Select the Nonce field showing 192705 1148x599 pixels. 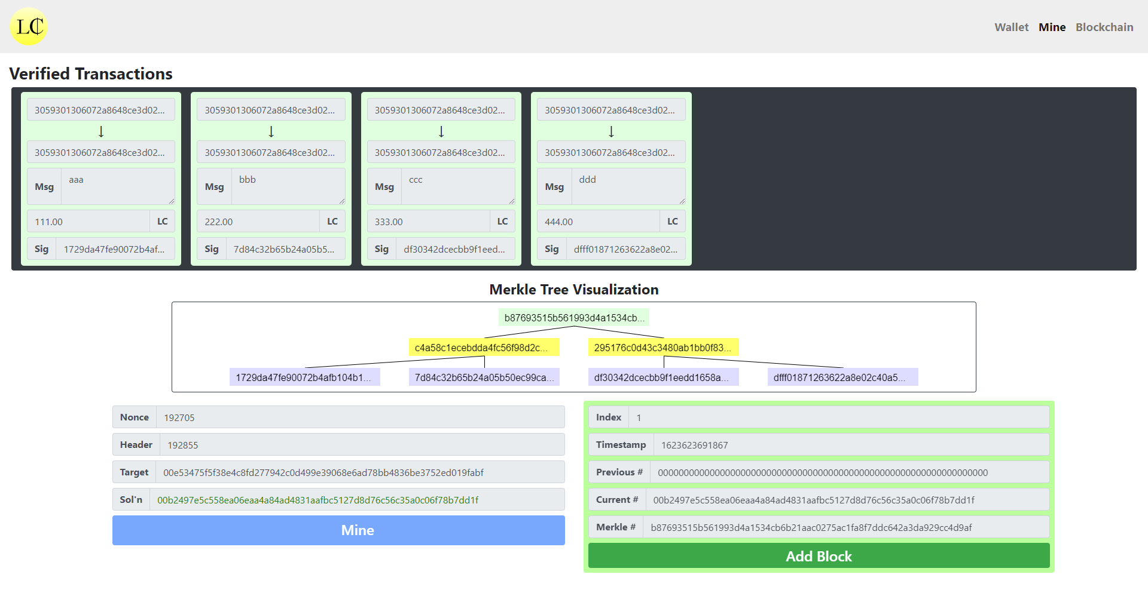coord(361,417)
